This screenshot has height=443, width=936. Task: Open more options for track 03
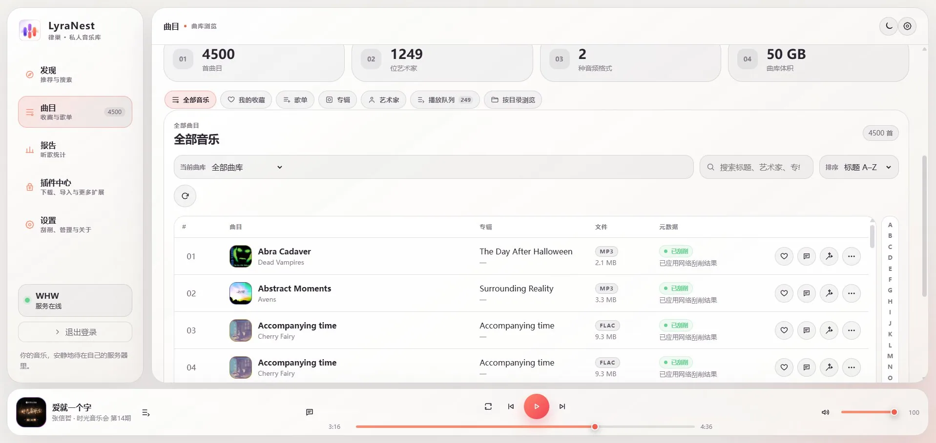[x=852, y=330]
